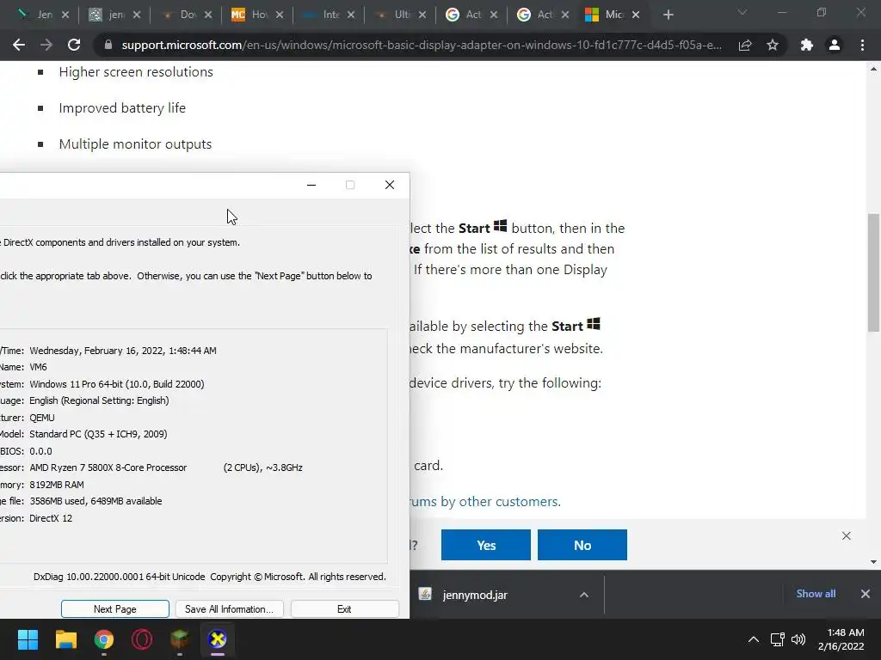
Task: Open the taskbar clock and date
Action: pyautogui.click(x=841, y=639)
